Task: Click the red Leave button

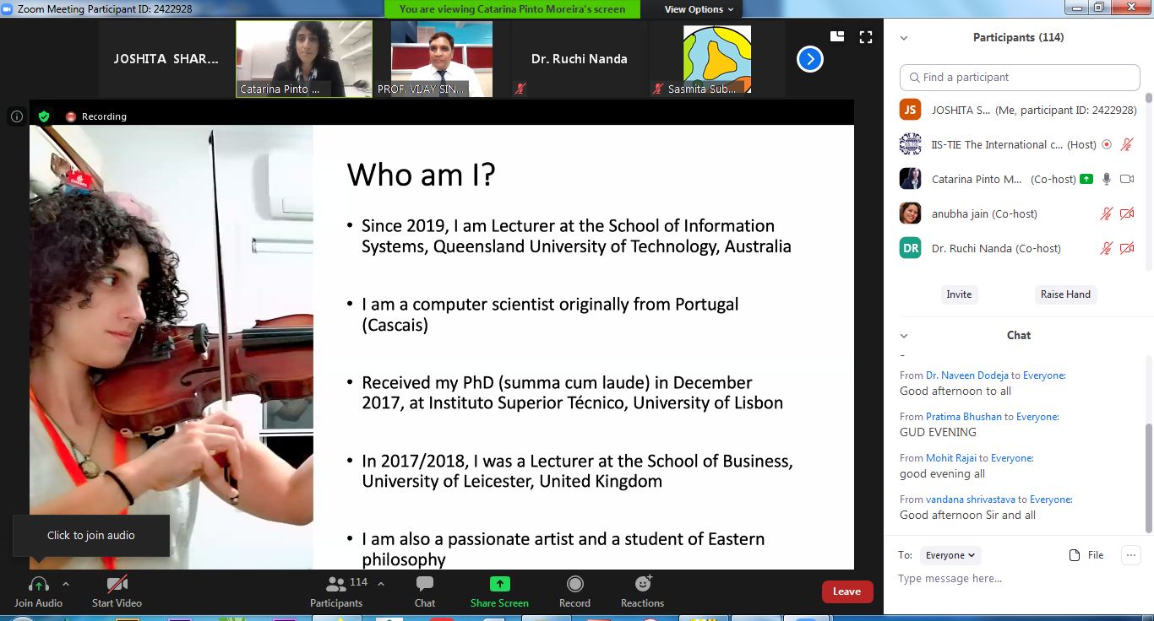Action: point(846,591)
